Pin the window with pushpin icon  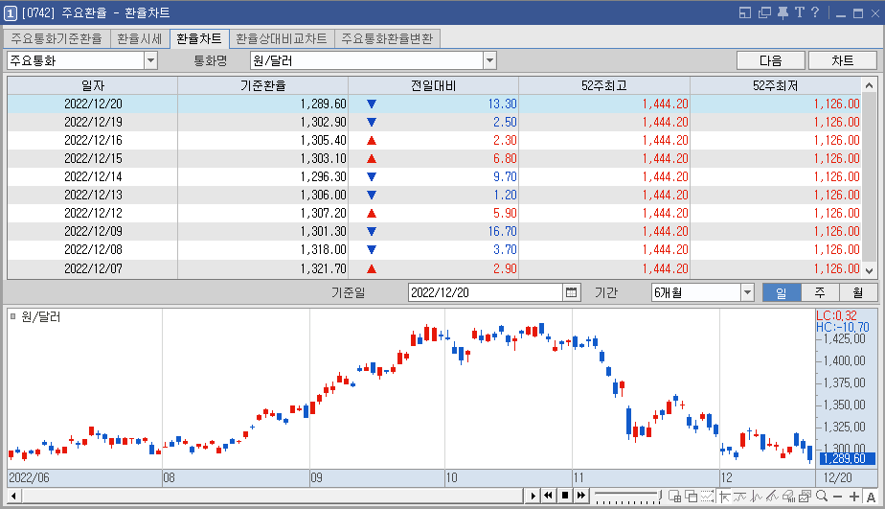coord(783,12)
